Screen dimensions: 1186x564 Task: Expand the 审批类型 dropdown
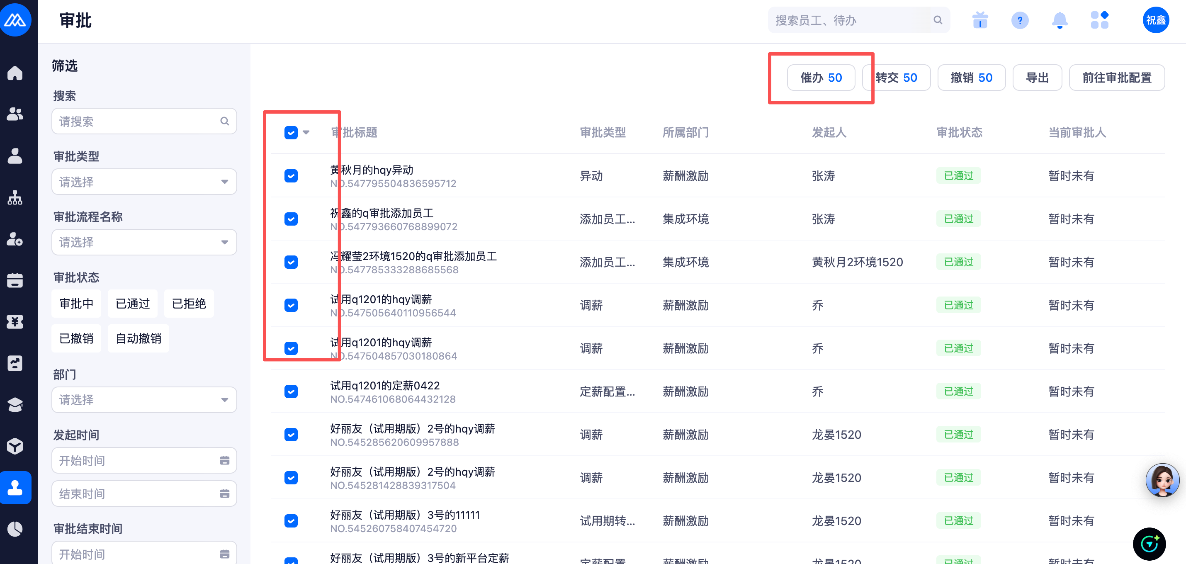144,182
